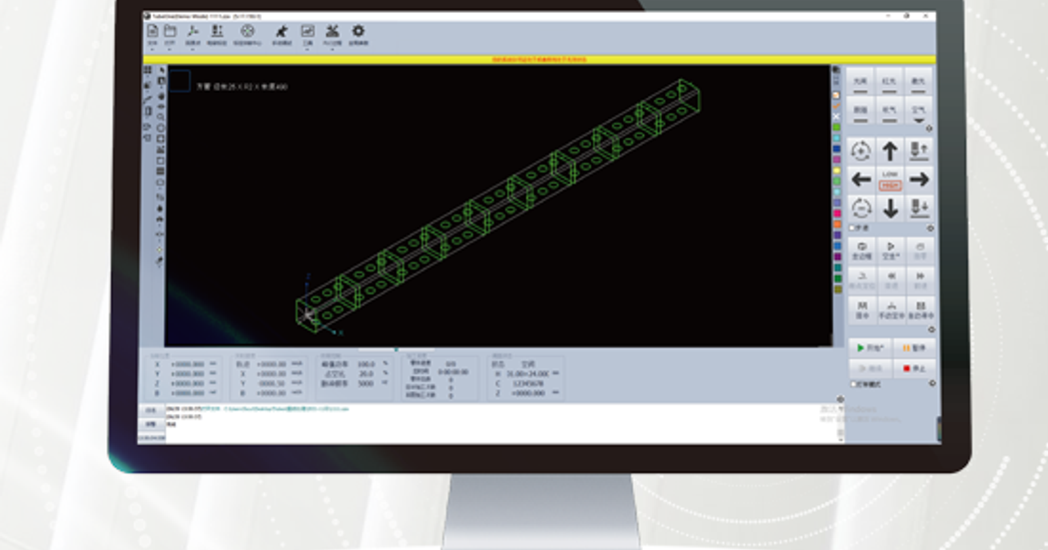The image size is (1048, 550).
Task: Click the gear icon beneath the air-type dropdown arrow
Action: pyautogui.click(x=929, y=128)
